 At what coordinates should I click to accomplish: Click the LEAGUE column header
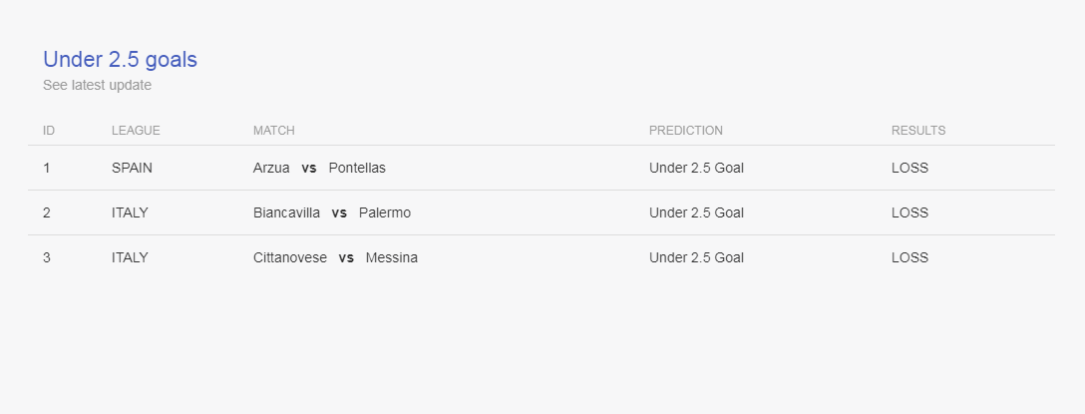[136, 130]
